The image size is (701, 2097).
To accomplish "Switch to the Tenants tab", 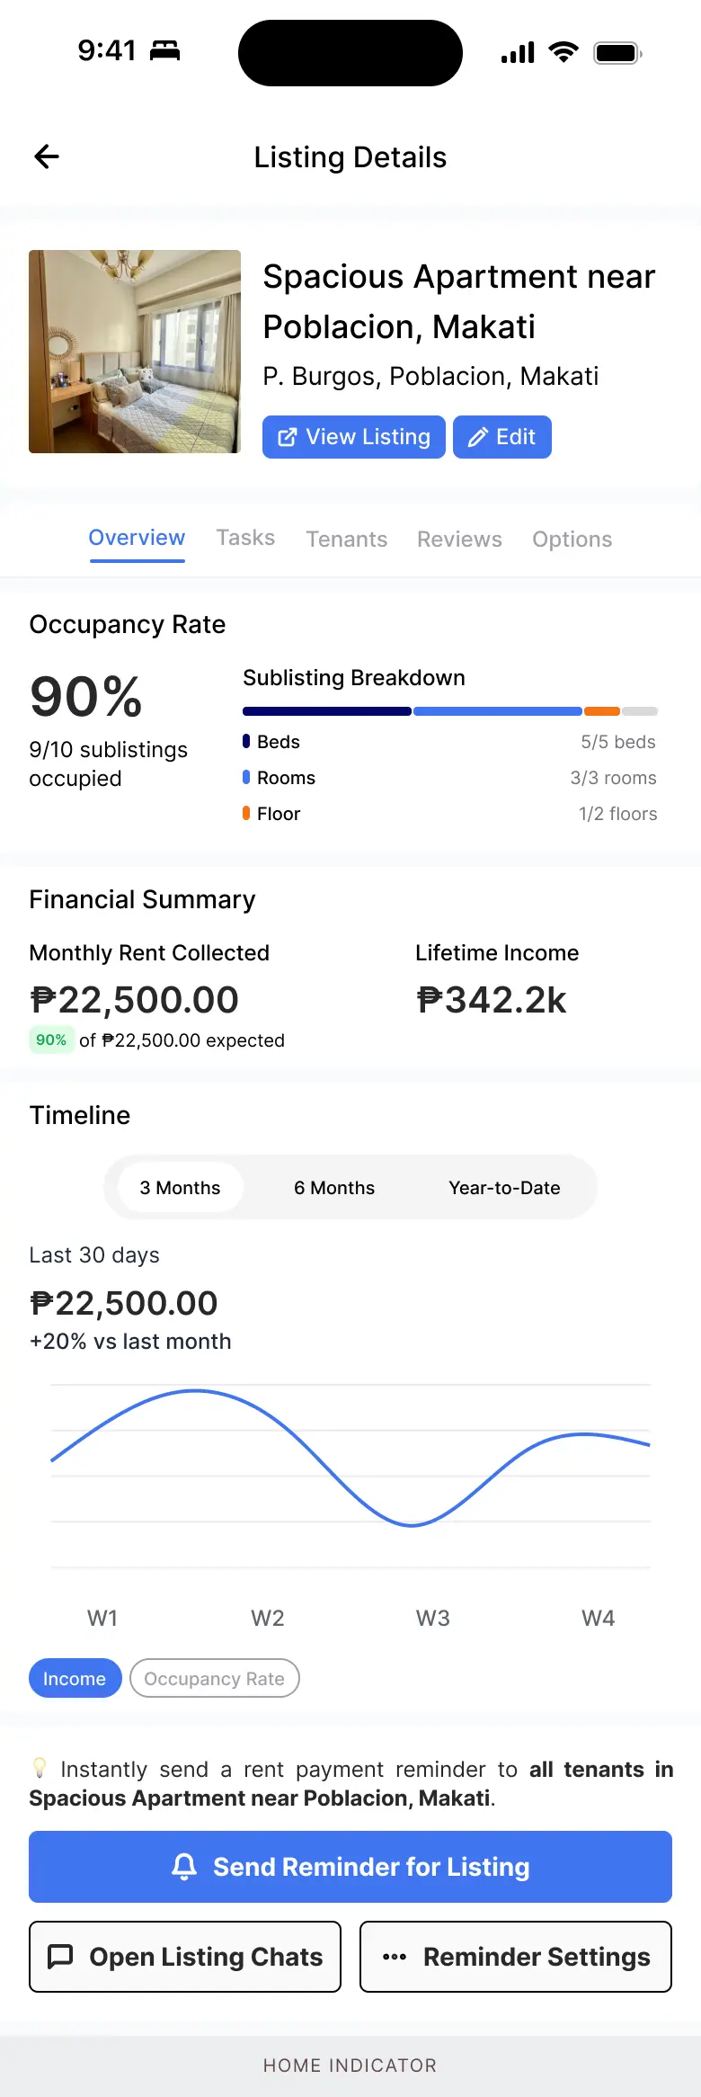I will [347, 539].
